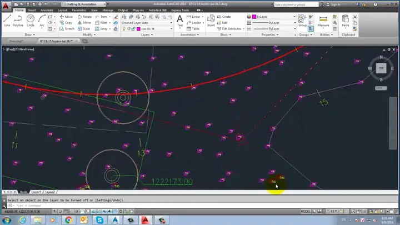This screenshot has height=225, width=400.
Task: Open the Text annotation tool
Action: [180, 21]
